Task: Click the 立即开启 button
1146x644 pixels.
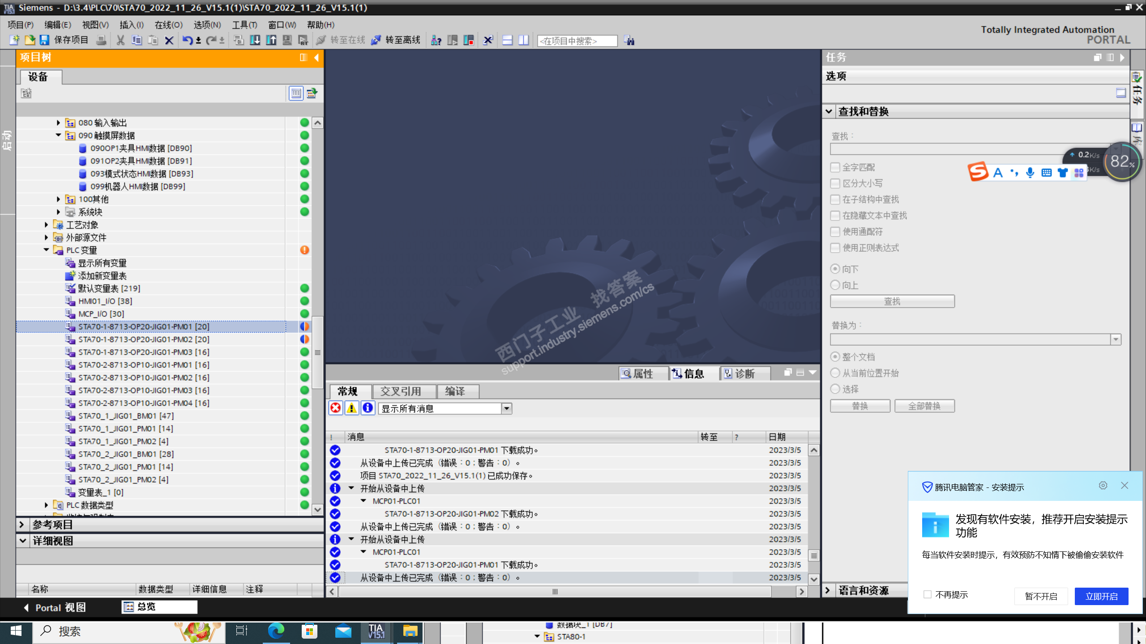Action: tap(1101, 596)
